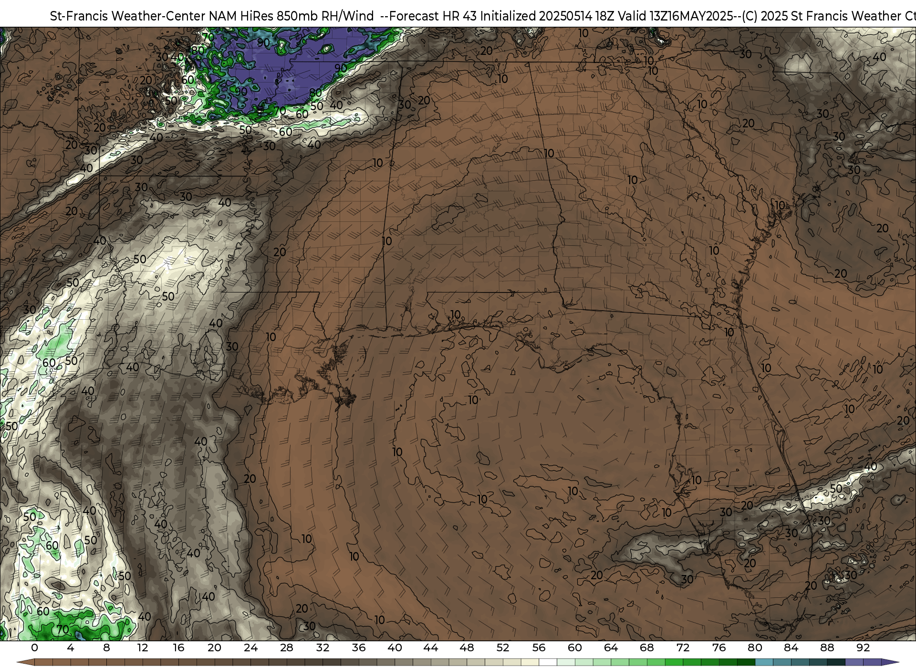Select the light blue swatch near 80 on the colorbar
The height and width of the screenshot is (668, 916).
(764, 662)
